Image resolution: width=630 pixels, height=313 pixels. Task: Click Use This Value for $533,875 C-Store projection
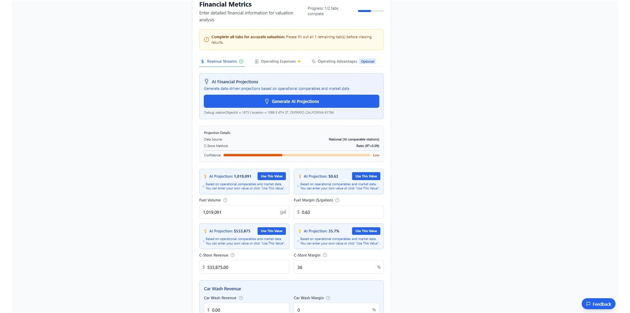pyautogui.click(x=271, y=231)
